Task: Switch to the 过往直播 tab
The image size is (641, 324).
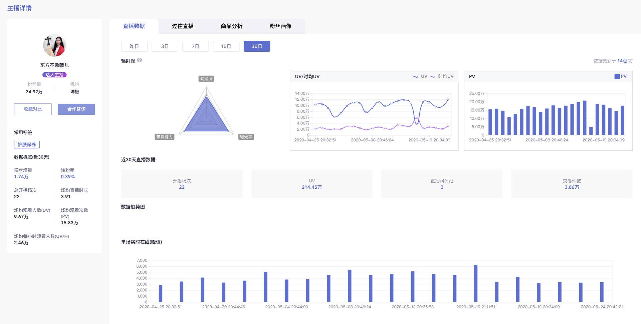Action: (x=183, y=26)
